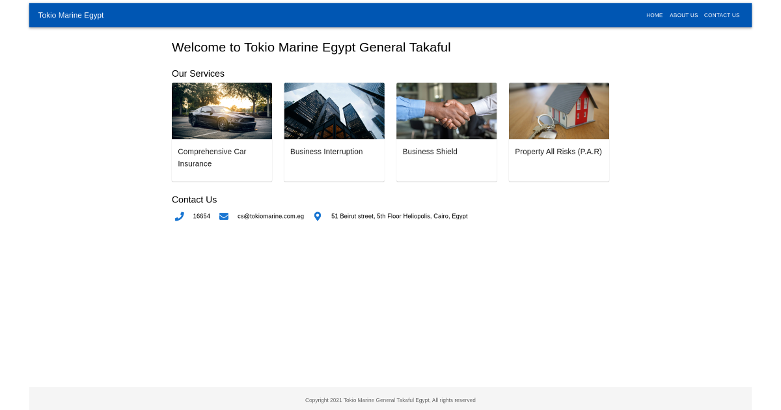Select the house with keys image
The width and height of the screenshot is (781, 410).
558,111
